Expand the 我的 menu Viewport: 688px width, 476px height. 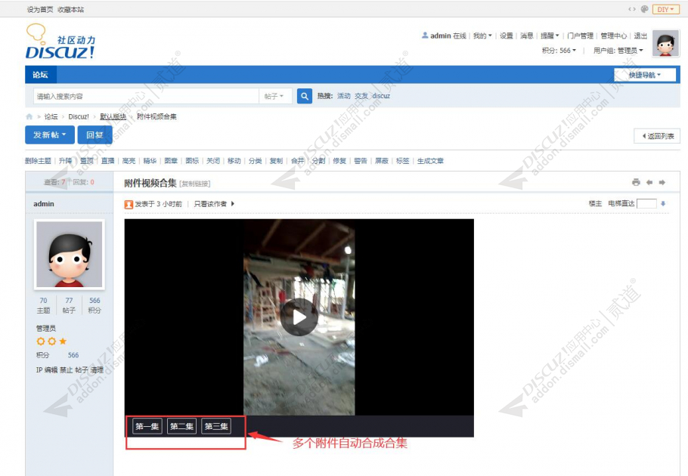pos(482,36)
